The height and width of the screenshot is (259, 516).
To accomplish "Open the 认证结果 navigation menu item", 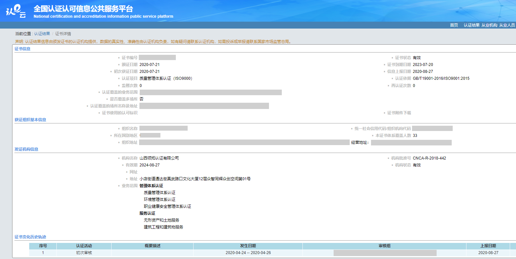I will coord(472,25).
